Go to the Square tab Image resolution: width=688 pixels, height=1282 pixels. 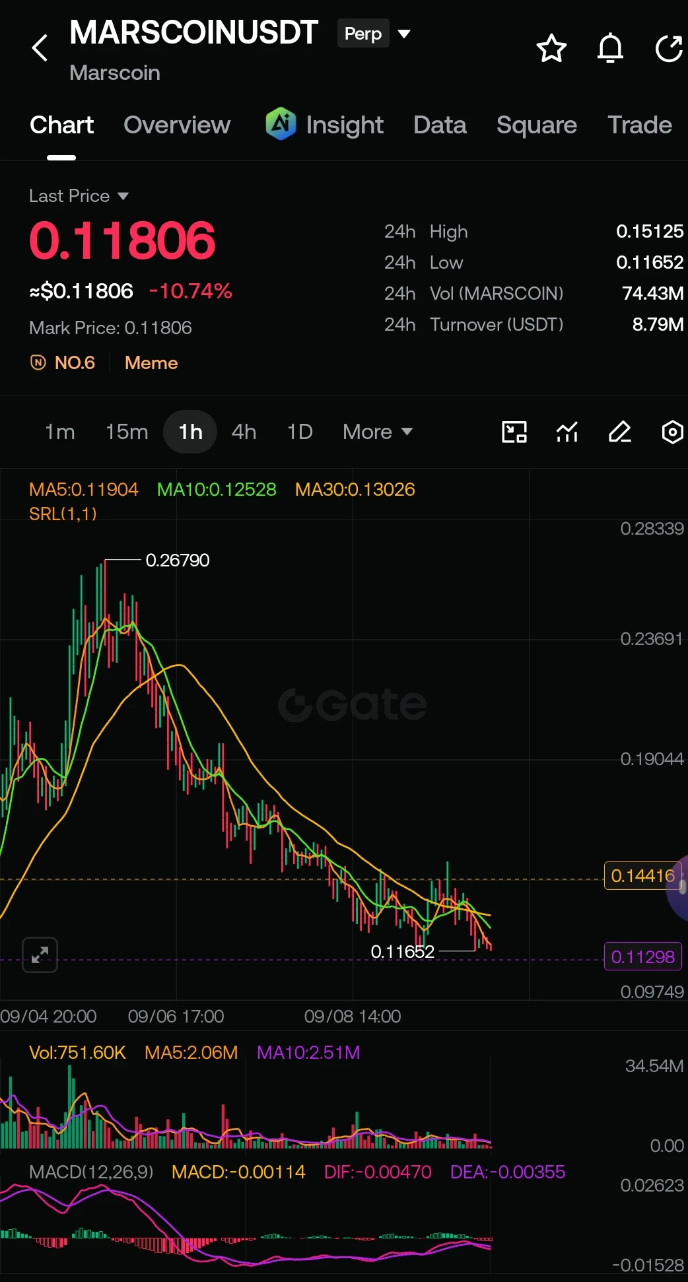(x=537, y=125)
